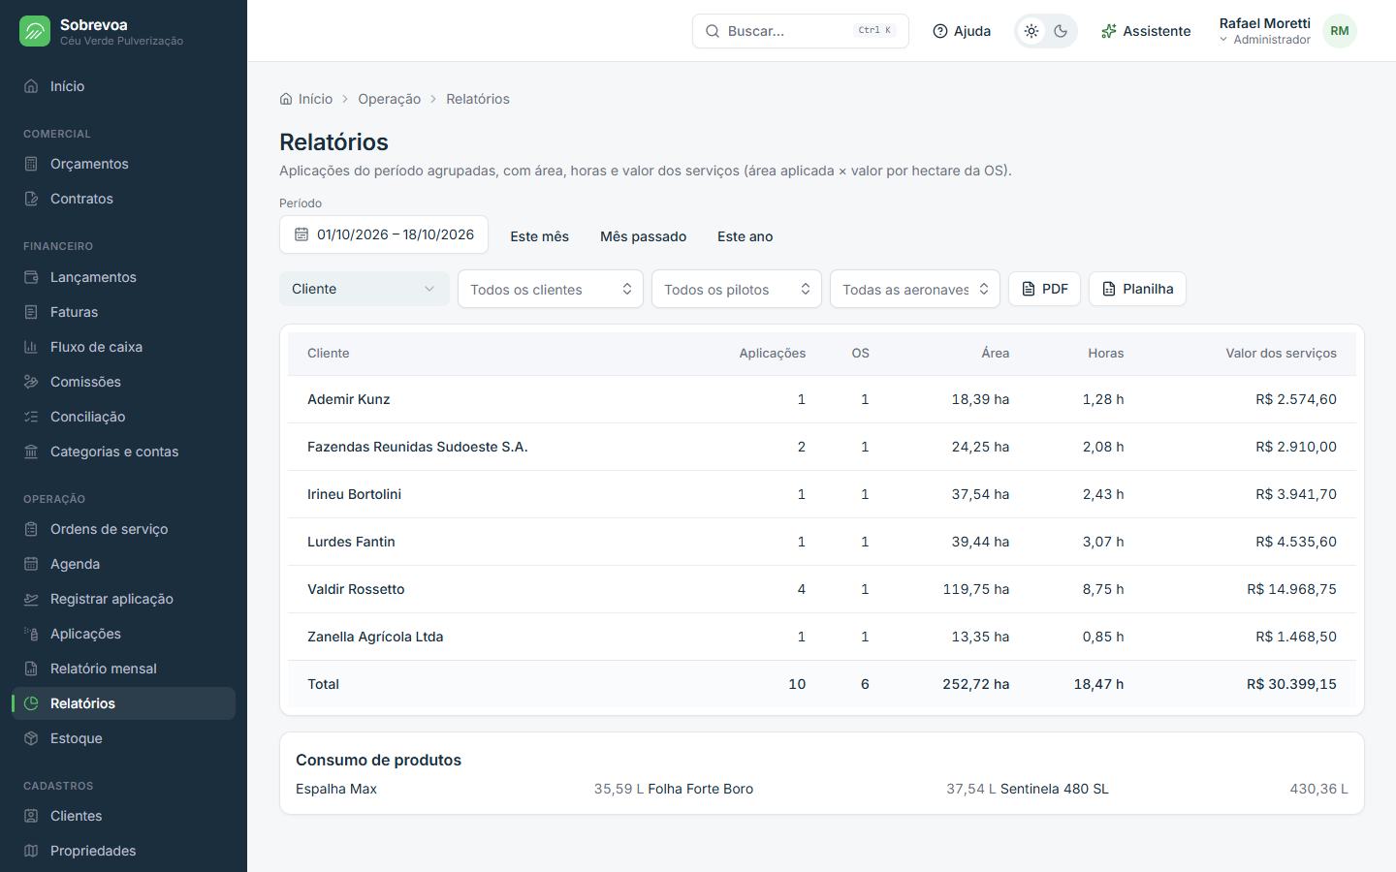The height and width of the screenshot is (872, 1396).
Task: Click the Lançamentos wallet icon
Action: pyautogui.click(x=31, y=277)
